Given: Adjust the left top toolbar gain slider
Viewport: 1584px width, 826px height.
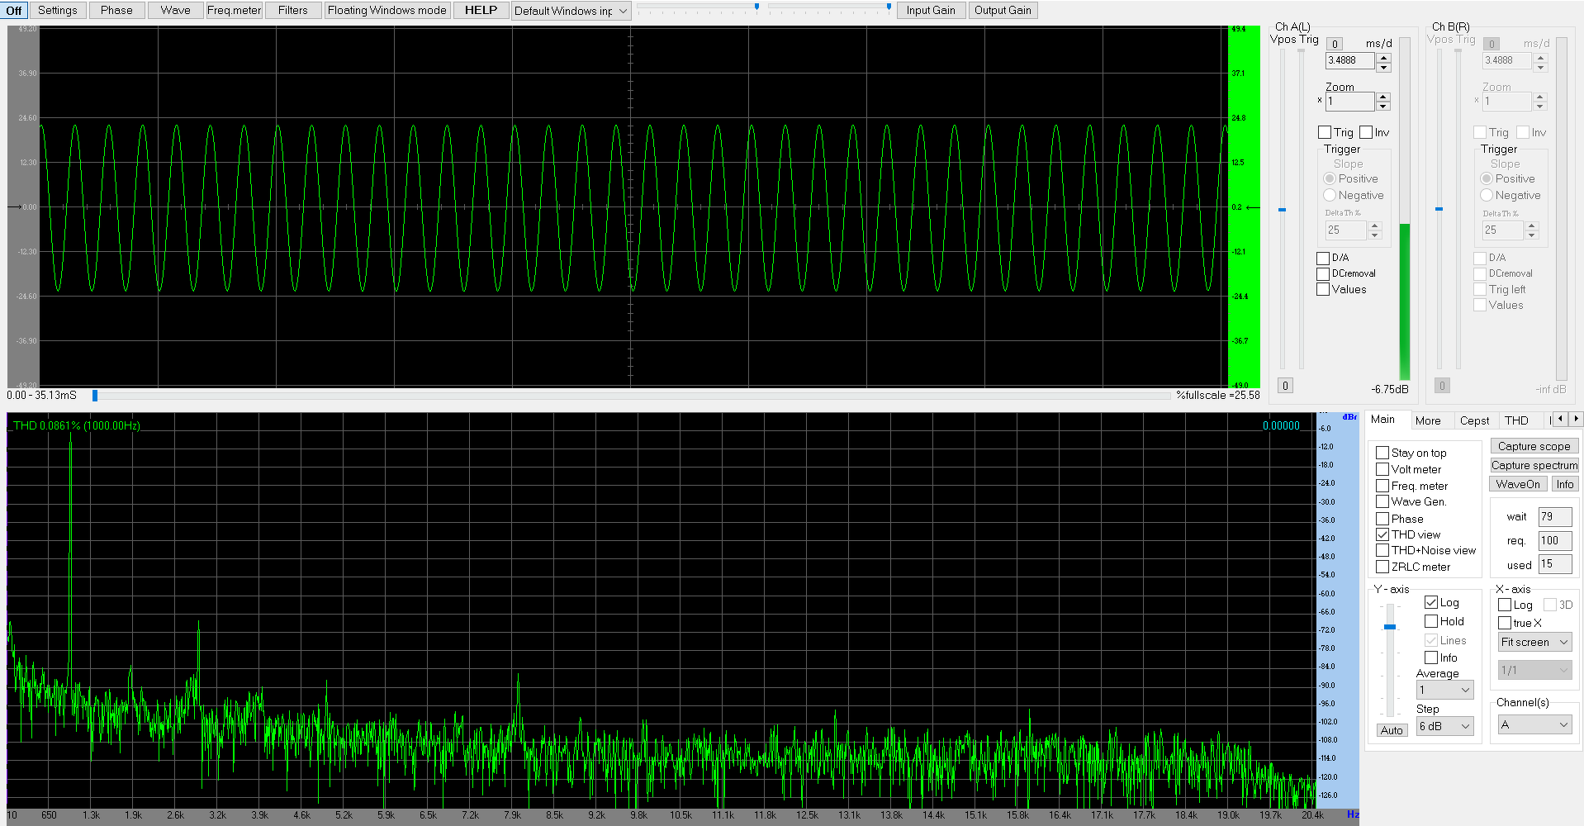Looking at the screenshot, I should (x=756, y=7).
